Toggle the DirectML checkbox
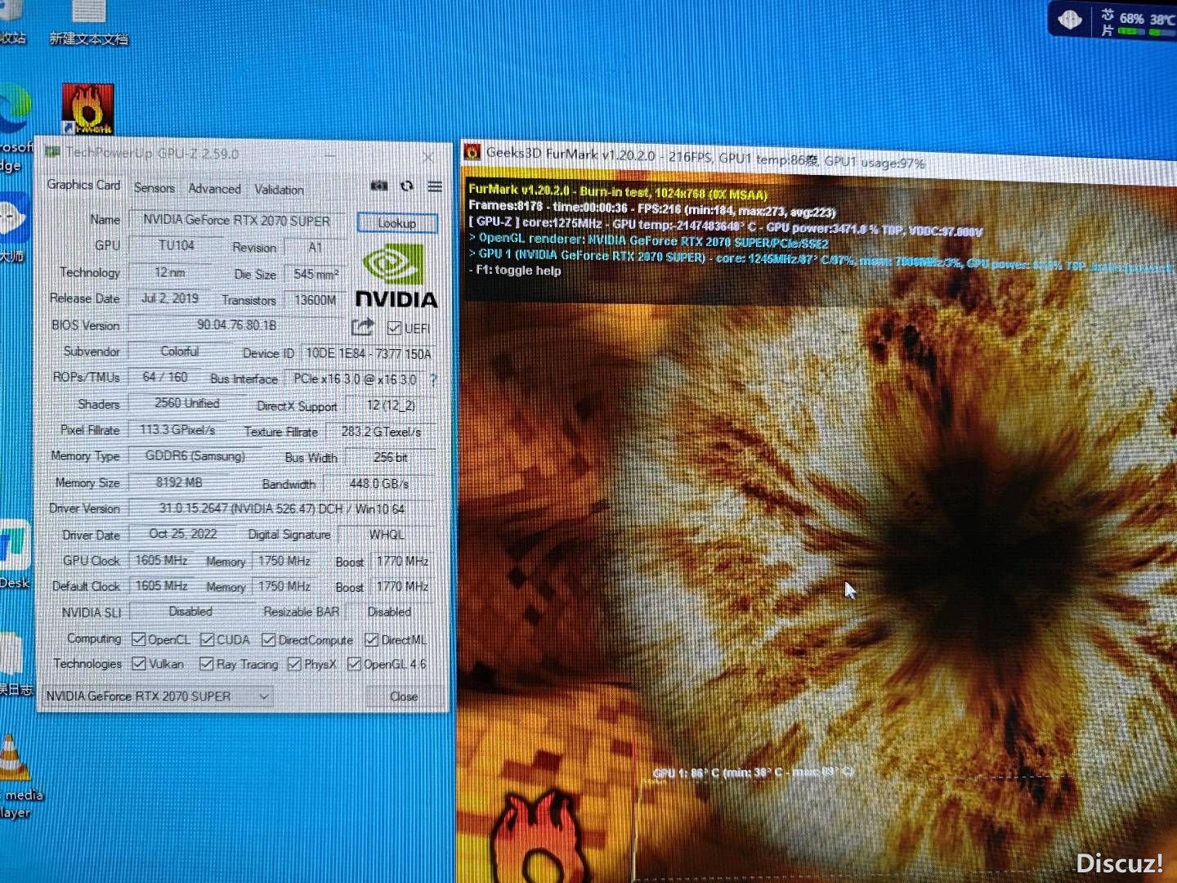Screen dimensions: 1177x883 372,639
